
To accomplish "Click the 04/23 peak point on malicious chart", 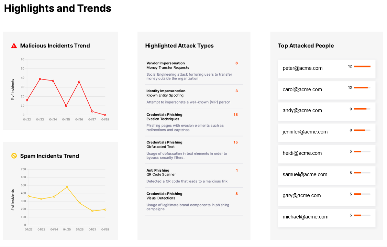I will coord(40,79).
